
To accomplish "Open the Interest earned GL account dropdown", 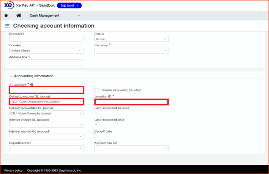I will coord(46,137).
